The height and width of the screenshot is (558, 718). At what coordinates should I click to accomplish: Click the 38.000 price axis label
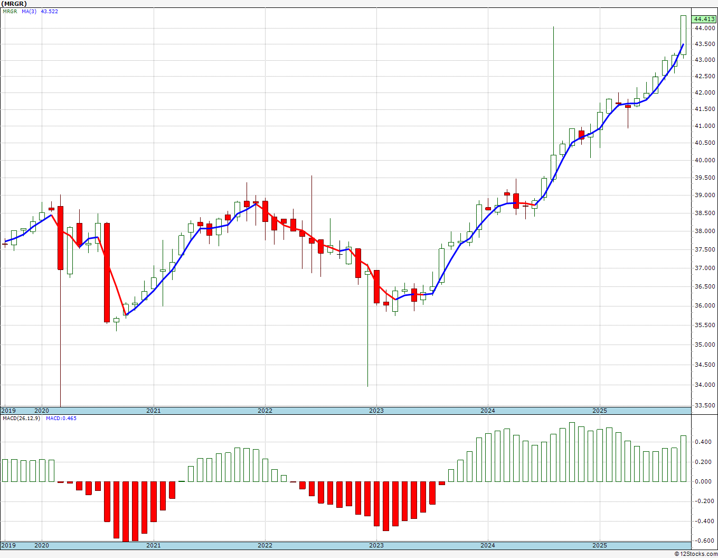(705, 231)
